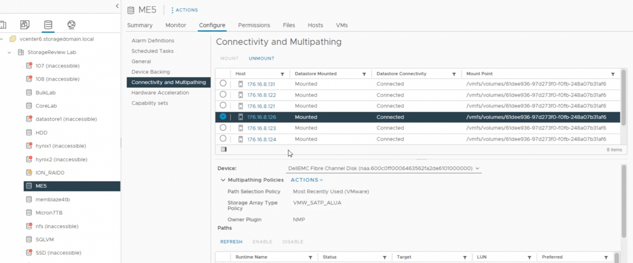The height and width of the screenshot is (263, 633).
Task: Filter the Host column
Action: [x=282, y=74]
